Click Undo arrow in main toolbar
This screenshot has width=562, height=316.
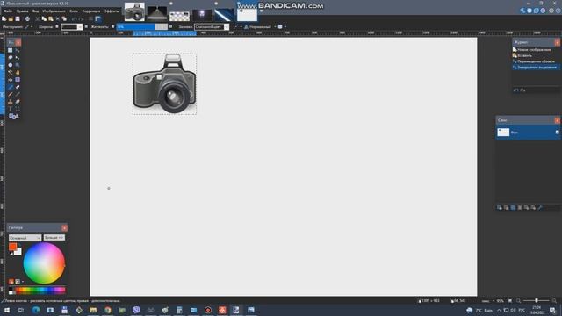point(74,19)
